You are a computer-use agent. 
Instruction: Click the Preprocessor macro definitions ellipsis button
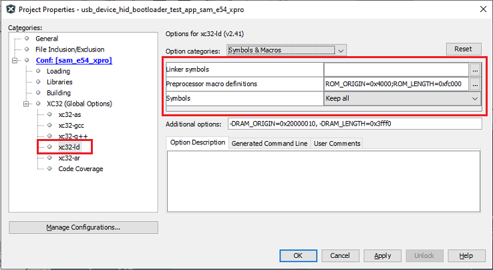(x=475, y=84)
